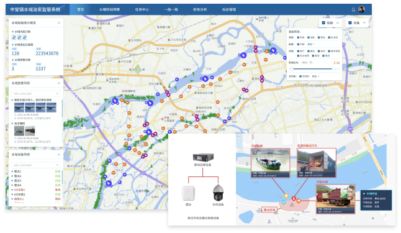Click the linkage tracking device icon
This screenshot has height=233, width=401.
[x=203, y=157]
